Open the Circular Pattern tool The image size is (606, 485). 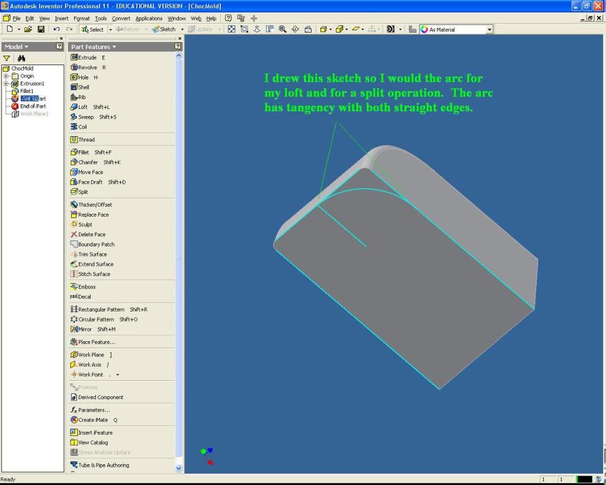(x=95, y=319)
